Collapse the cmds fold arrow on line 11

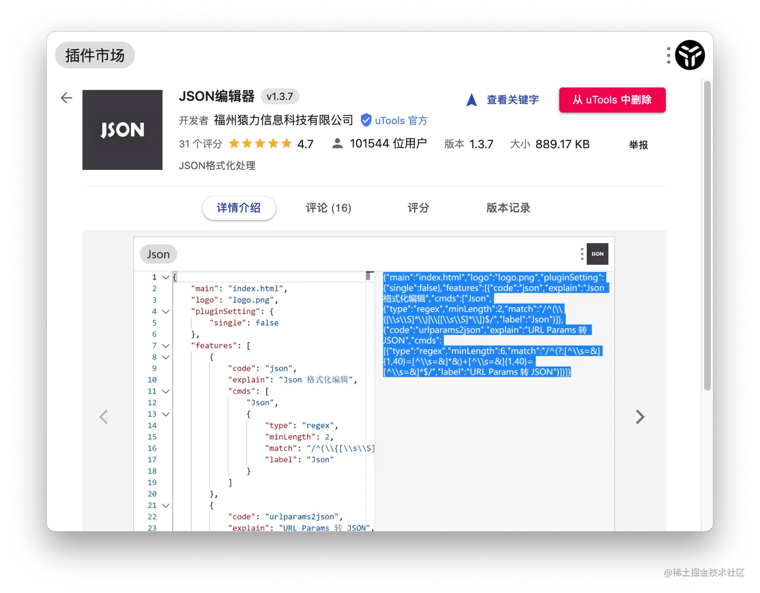click(165, 391)
